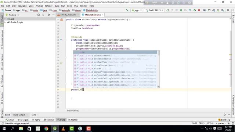Open the Tools menu
Viewport: 235px width, 132px height.
[69, 6]
